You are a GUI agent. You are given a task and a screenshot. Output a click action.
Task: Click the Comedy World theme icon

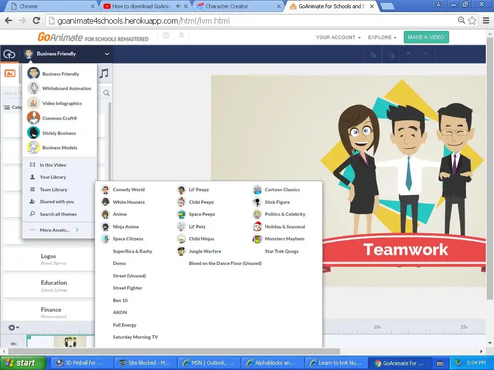tap(105, 190)
